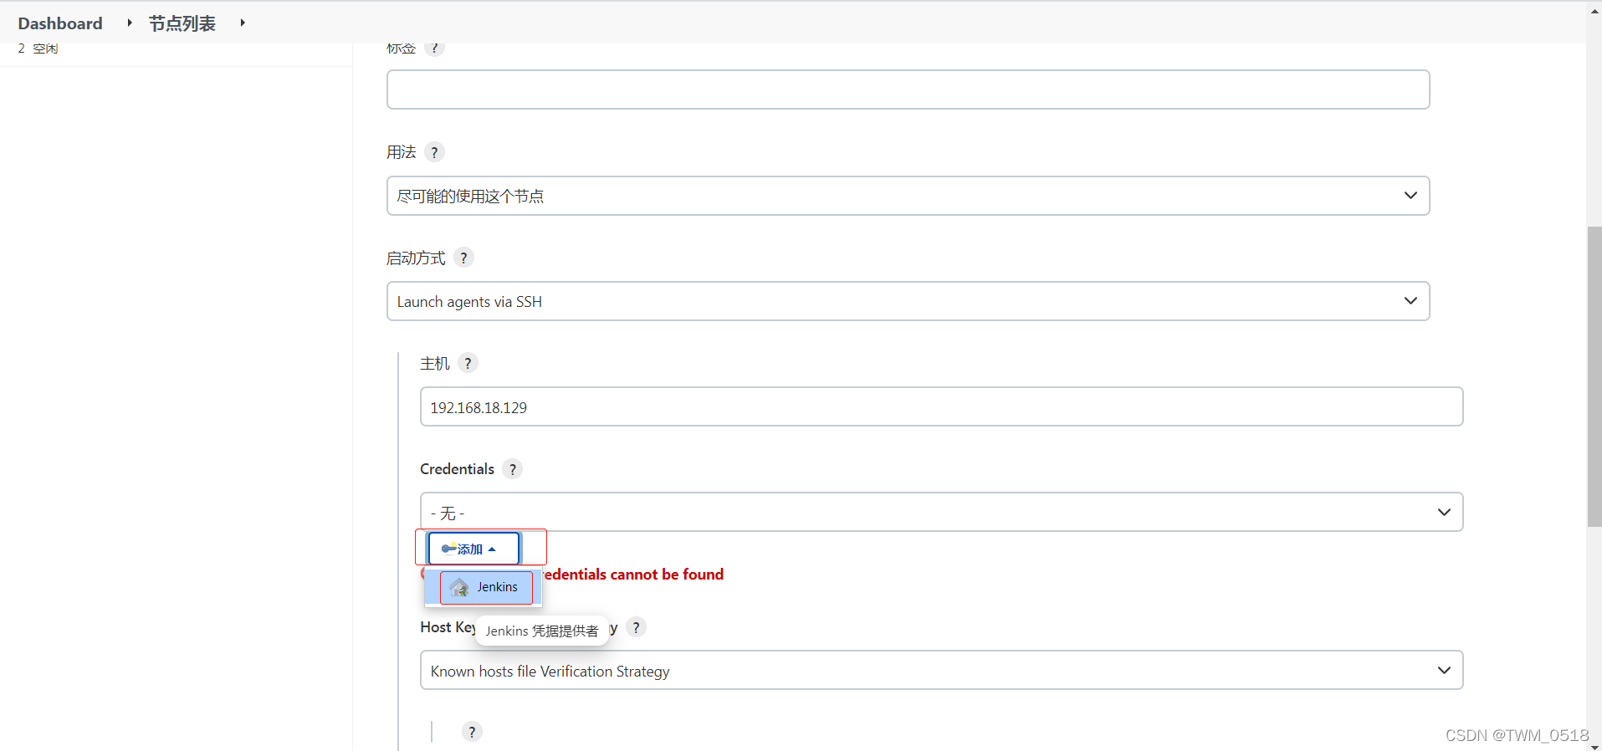Screen dimensions: 1602x751
Task: Expand breadcrumb arrow after 节点列表
Action: coord(243,23)
